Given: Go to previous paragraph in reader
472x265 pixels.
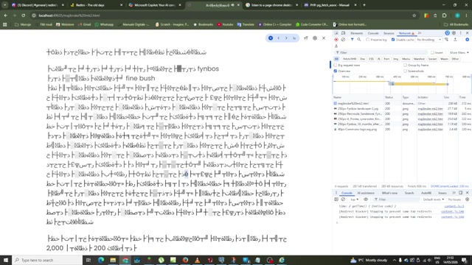Looking at the screenshot, I should pos(279,38).
